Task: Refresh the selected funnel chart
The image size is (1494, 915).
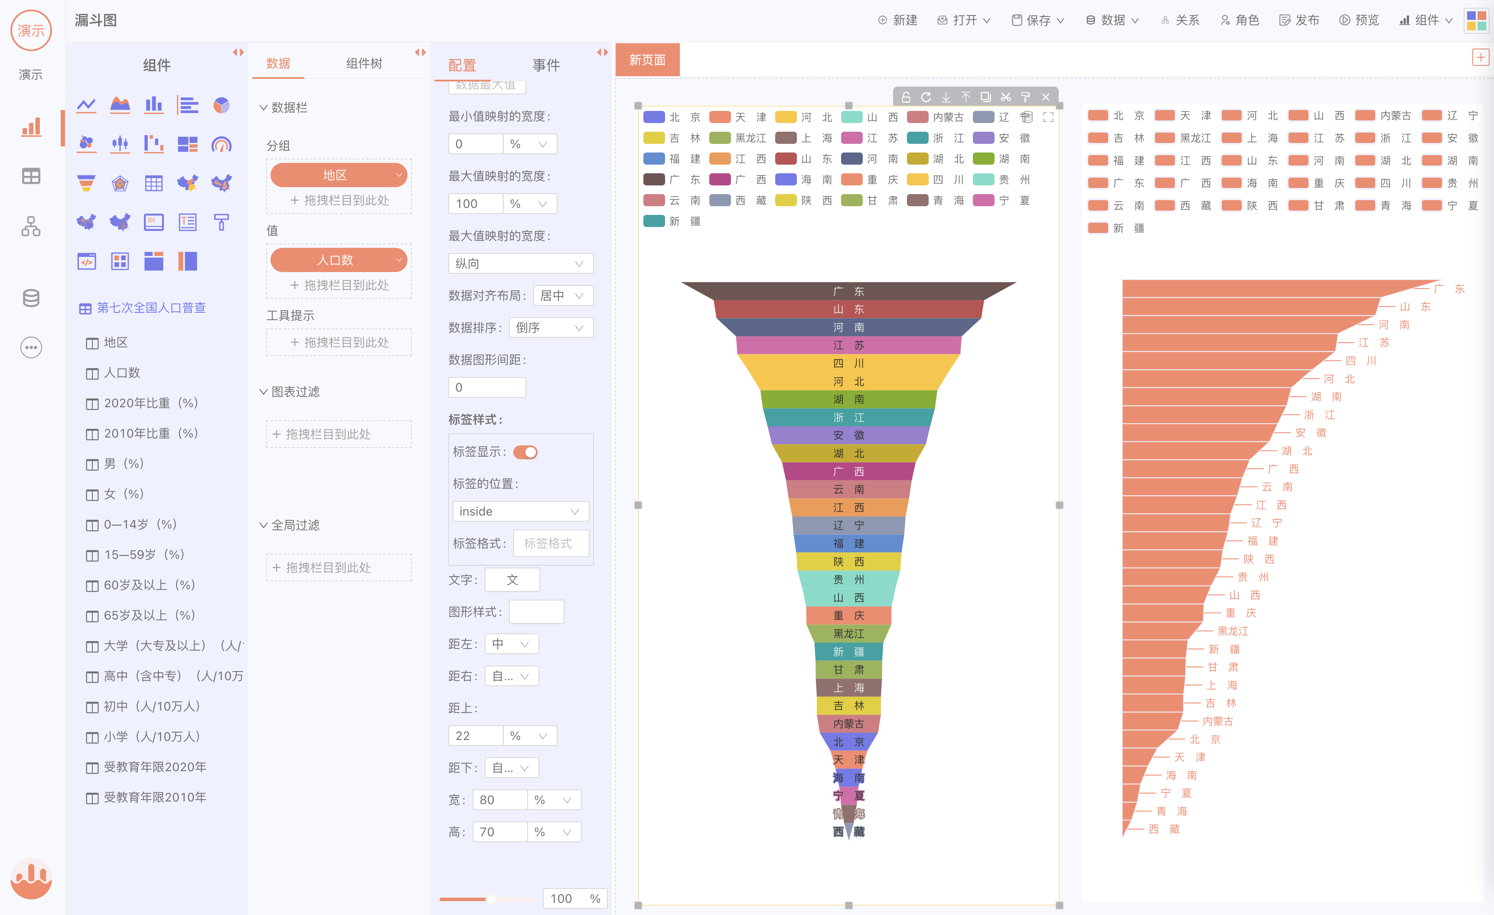Action: 926,97
